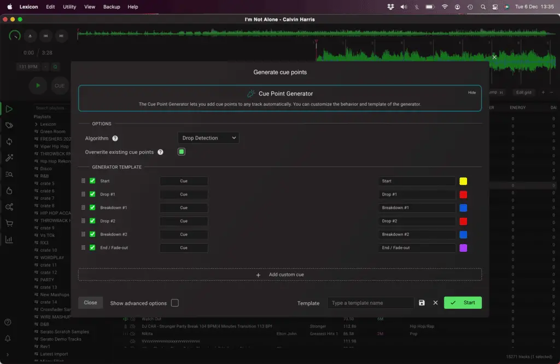
Task: Uncheck the Drop #1 cue checkbox
Action: coord(92,194)
